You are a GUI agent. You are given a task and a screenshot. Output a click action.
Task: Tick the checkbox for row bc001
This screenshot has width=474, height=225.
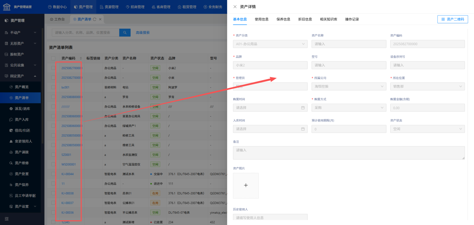point(53,87)
